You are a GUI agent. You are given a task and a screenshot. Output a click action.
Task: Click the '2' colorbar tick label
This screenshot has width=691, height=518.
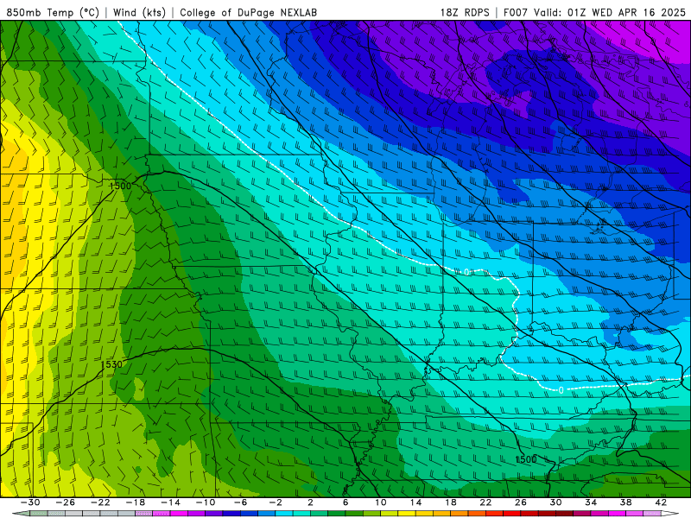click(310, 502)
